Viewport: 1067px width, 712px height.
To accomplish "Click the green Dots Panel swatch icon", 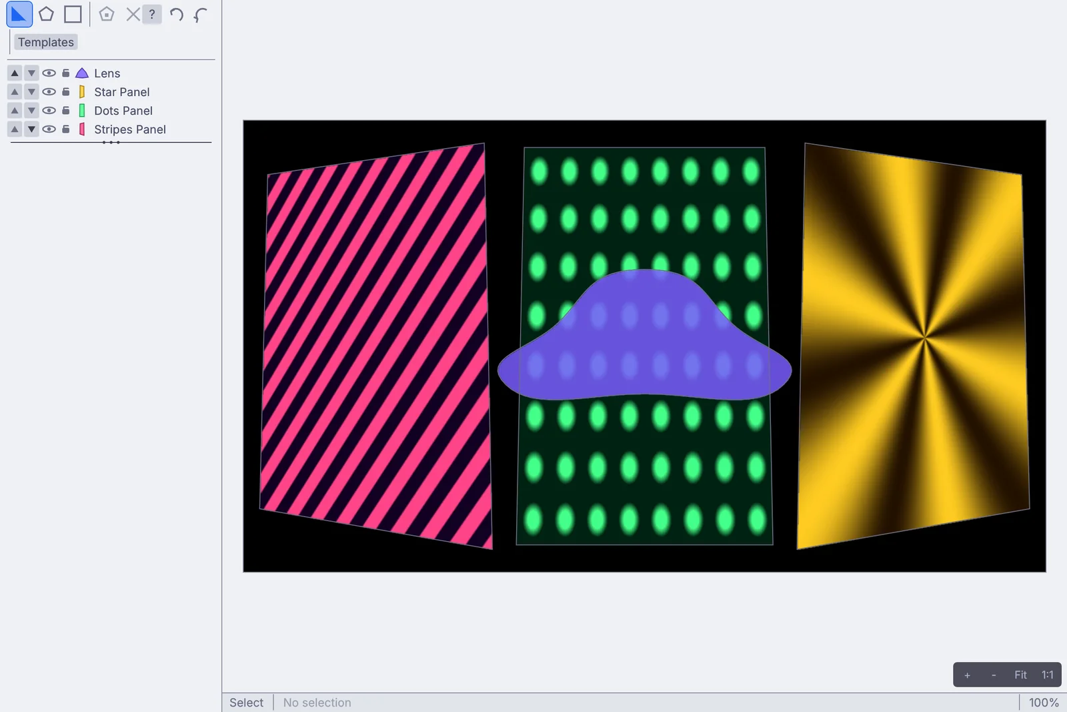I will pyautogui.click(x=82, y=110).
